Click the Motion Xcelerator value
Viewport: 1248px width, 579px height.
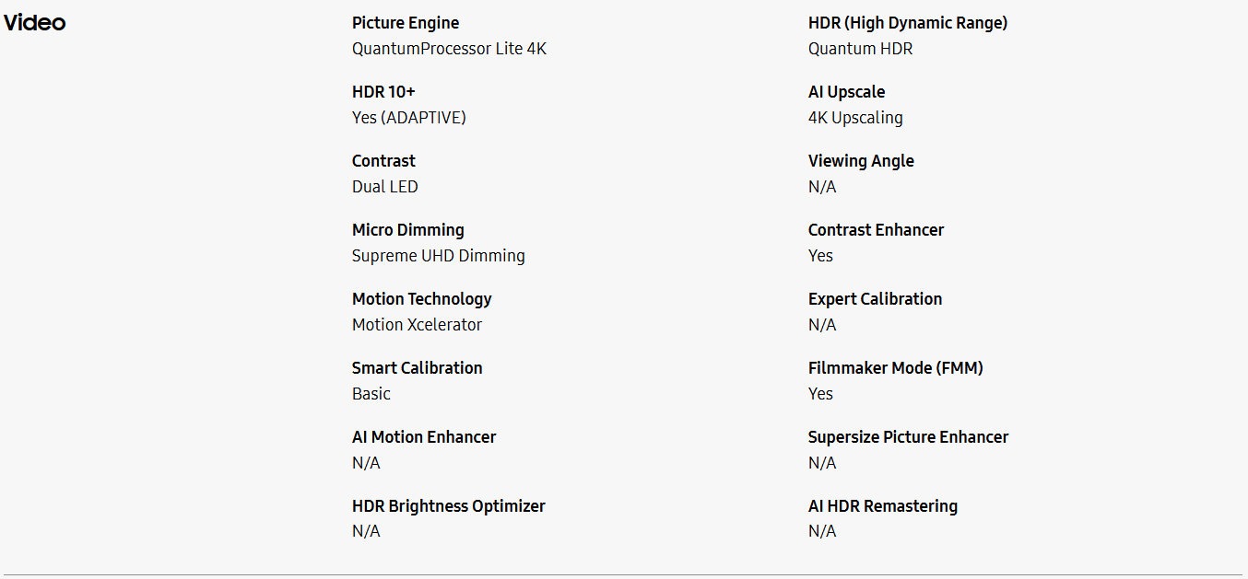417,325
